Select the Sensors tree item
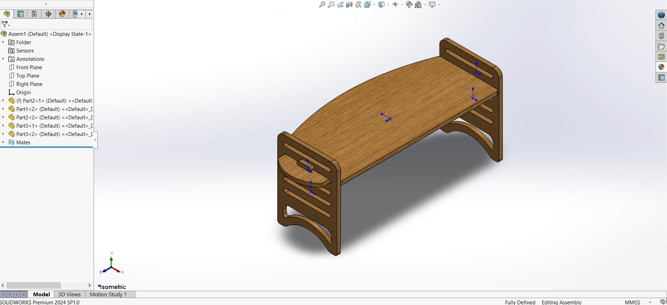 pyautogui.click(x=21, y=51)
